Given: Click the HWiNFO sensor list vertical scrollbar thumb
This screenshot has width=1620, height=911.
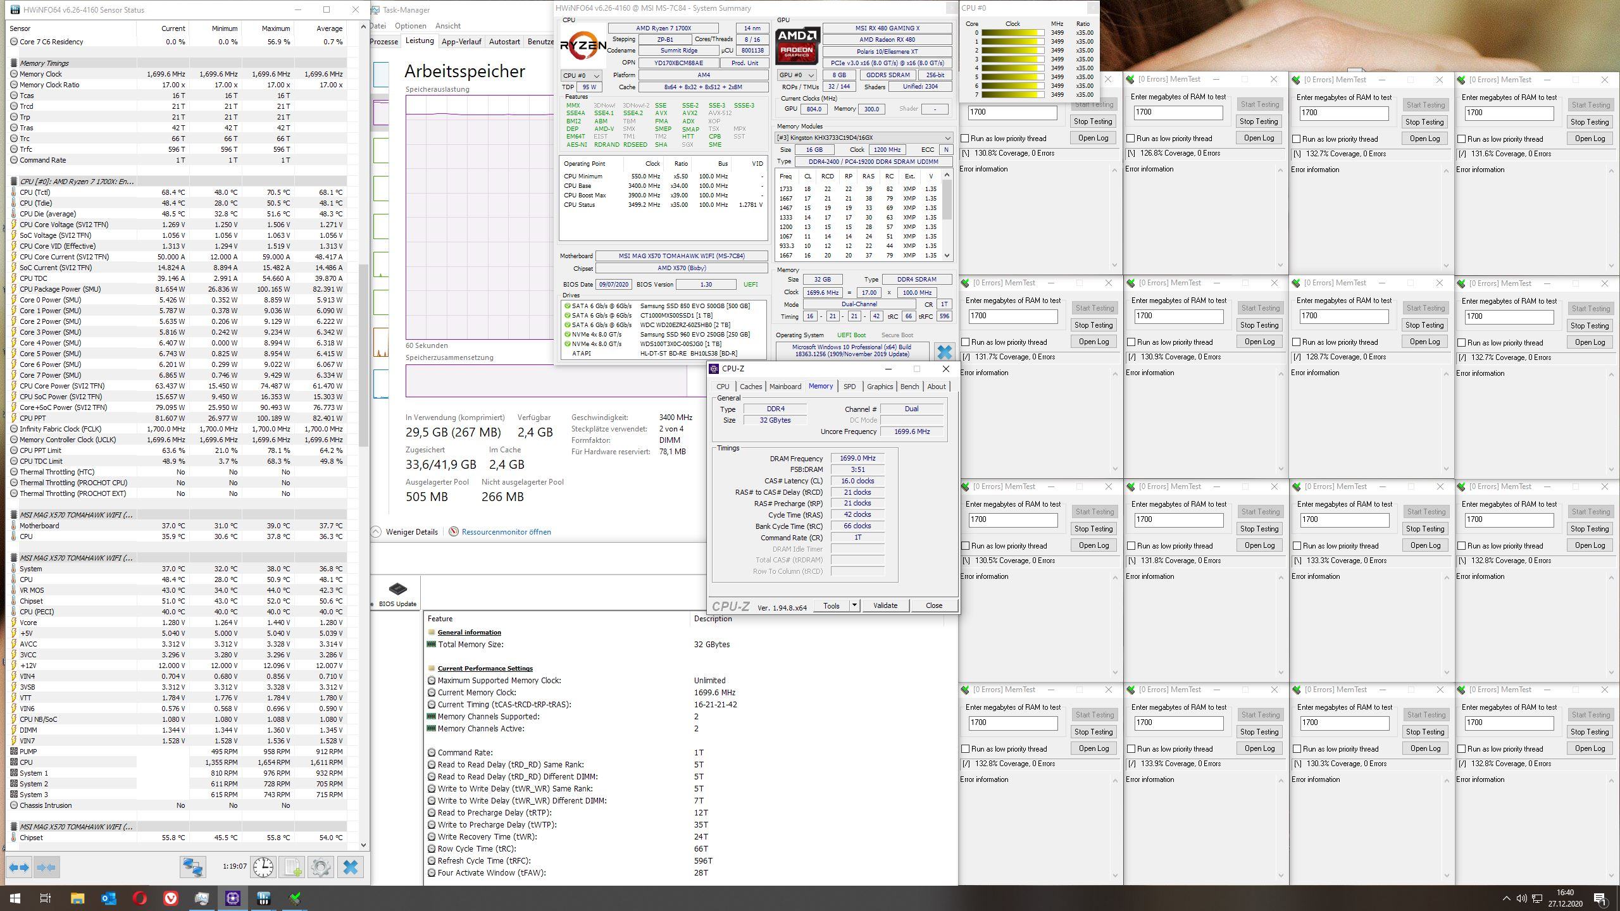Looking at the screenshot, I should 363,354.
